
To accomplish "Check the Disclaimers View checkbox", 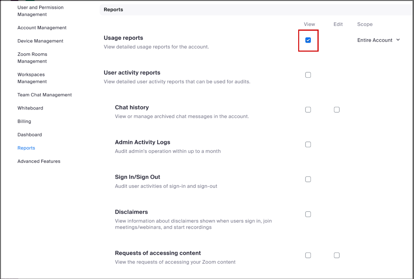I will tap(308, 214).
